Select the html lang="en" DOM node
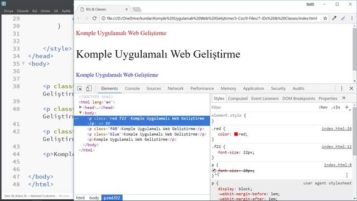357x201 pixels. [97, 102]
